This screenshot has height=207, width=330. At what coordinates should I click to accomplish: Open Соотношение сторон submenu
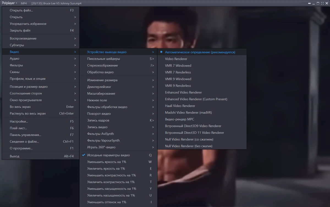click(x=41, y=93)
